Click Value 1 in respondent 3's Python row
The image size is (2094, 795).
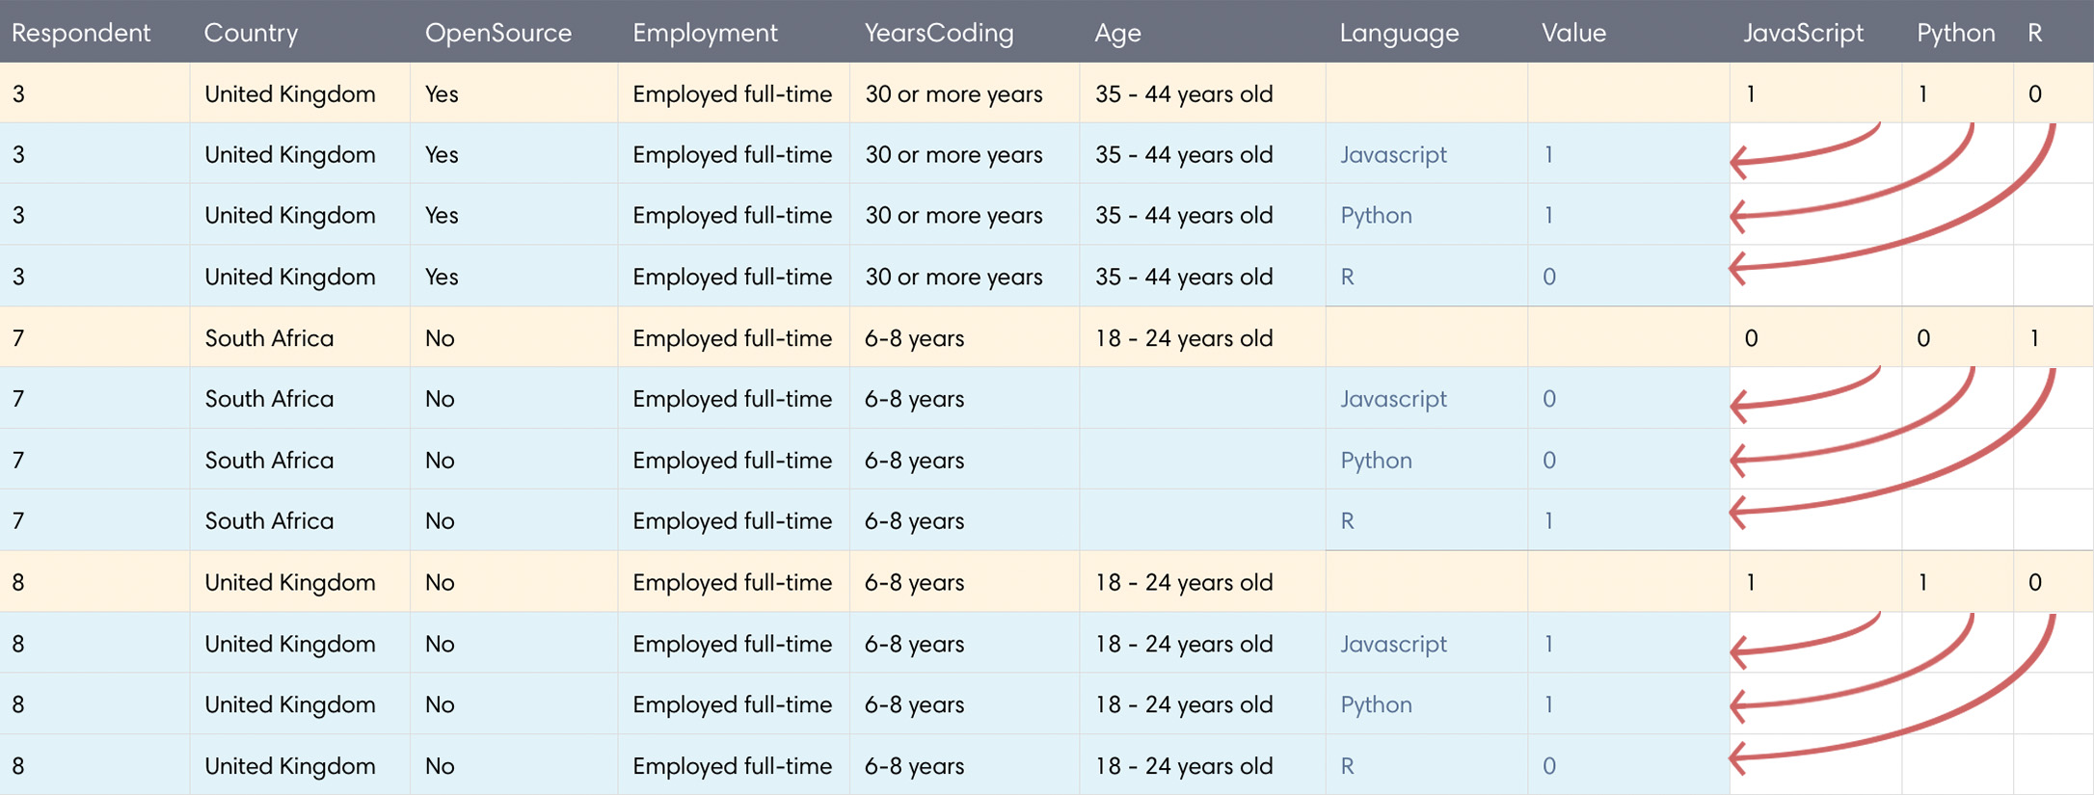[x=1548, y=216]
